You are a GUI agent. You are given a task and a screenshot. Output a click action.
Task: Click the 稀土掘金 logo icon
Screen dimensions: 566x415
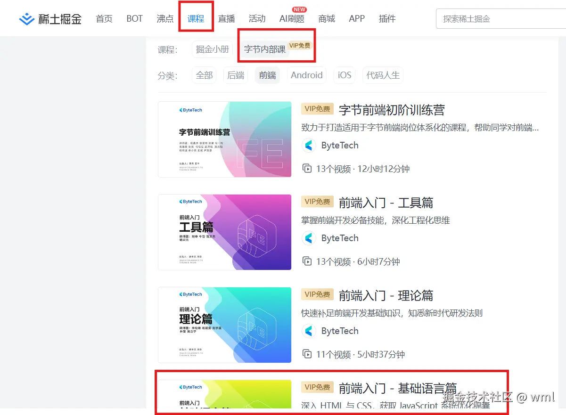coord(26,19)
